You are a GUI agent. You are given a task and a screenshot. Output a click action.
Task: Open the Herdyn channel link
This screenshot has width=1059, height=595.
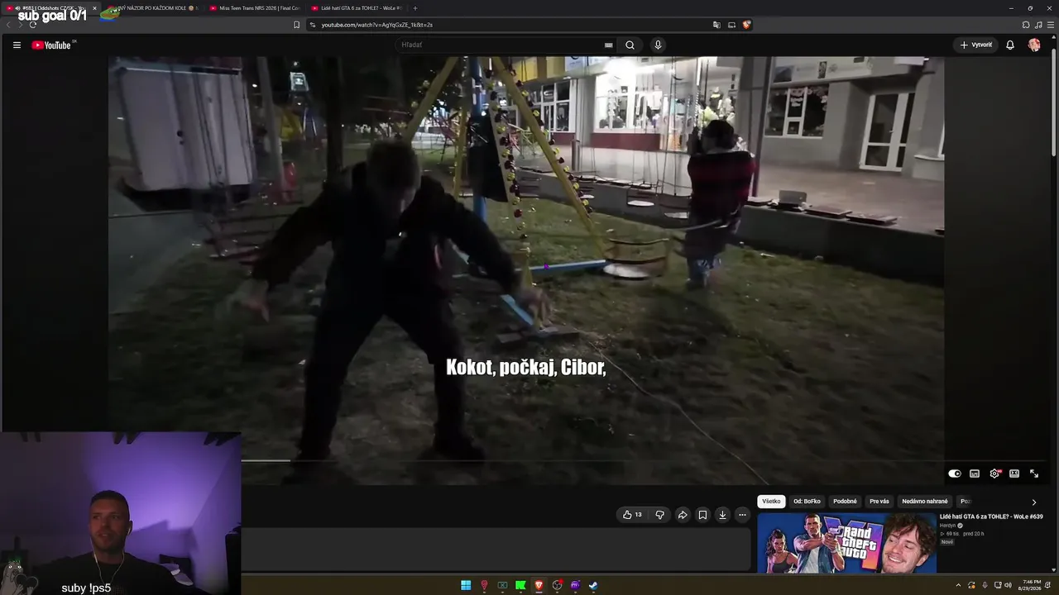click(x=948, y=526)
